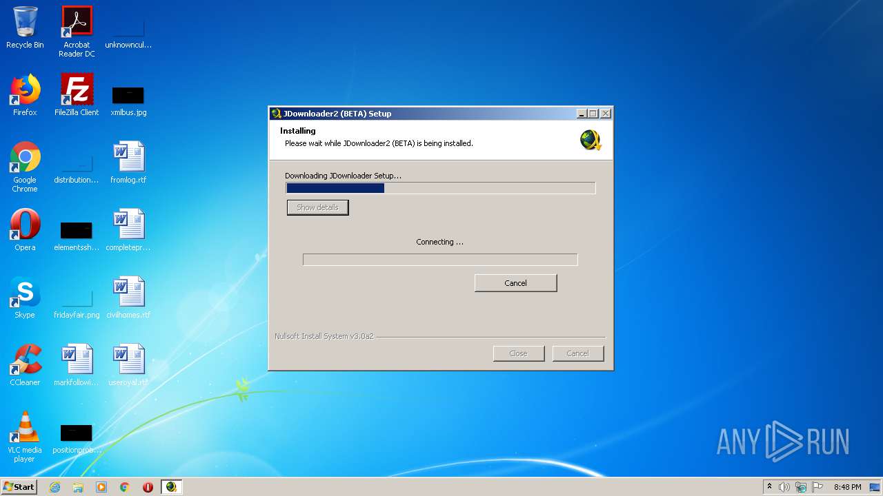Click the empty connecting progress bar
883x496 pixels.
click(440, 260)
